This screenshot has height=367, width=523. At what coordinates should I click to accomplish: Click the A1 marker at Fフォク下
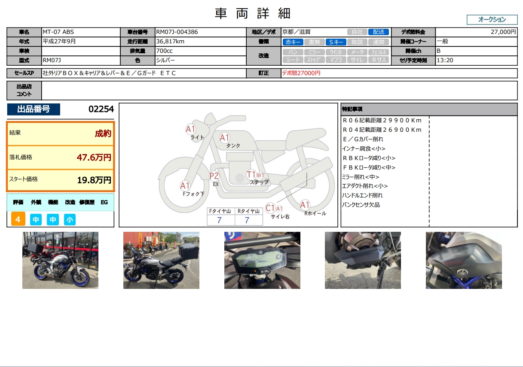(185, 186)
